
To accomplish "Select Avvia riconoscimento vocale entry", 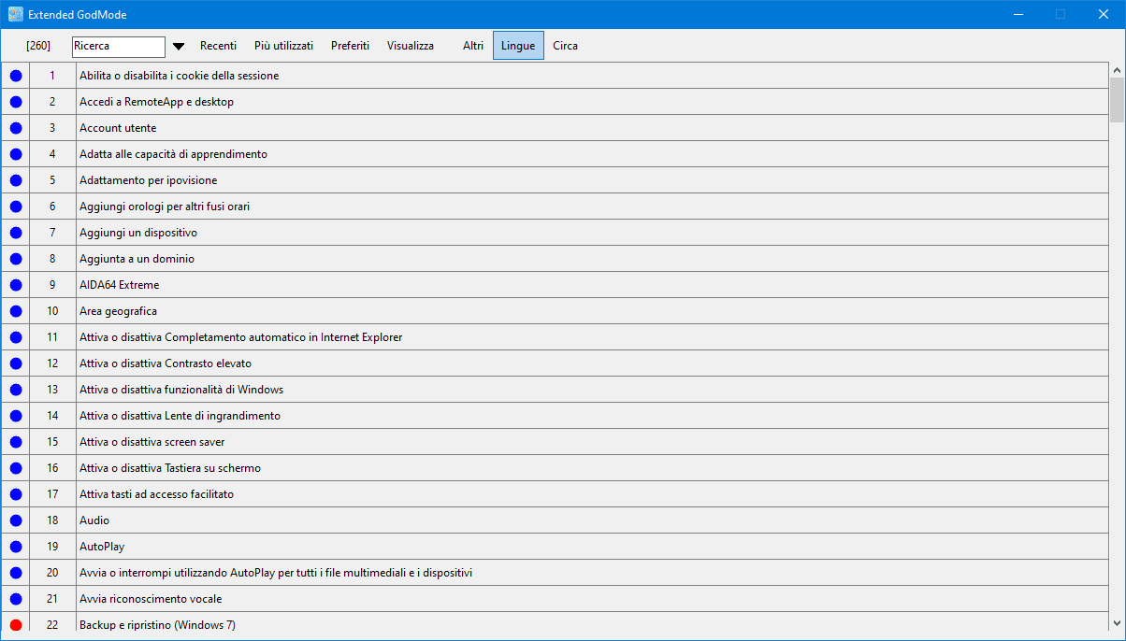I will click(x=151, y=599).
